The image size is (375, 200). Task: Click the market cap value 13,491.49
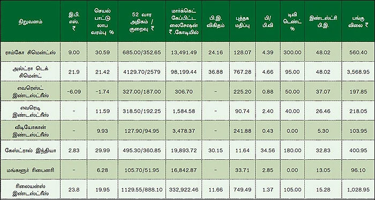tap(184, 52)
